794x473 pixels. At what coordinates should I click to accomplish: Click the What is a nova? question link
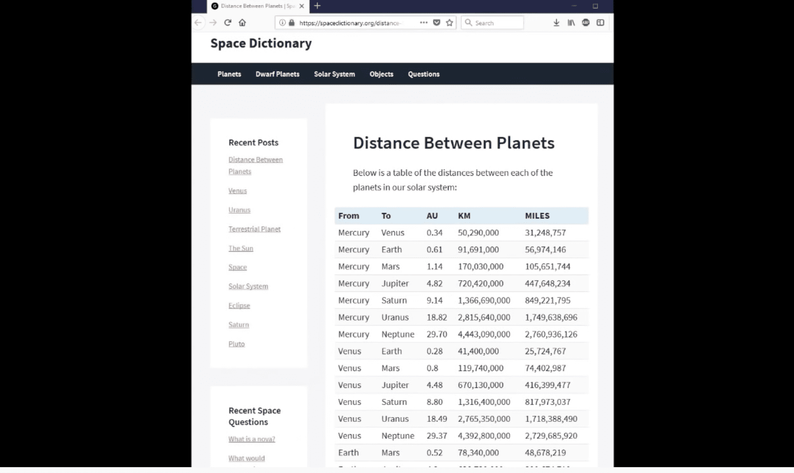(x=252, y=439)
